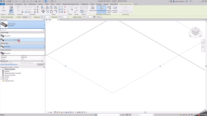Select the Trim/Extend to corner tool

point(56,11)
